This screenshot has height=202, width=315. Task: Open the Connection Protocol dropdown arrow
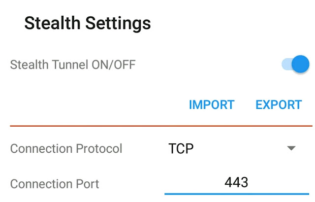291,148
